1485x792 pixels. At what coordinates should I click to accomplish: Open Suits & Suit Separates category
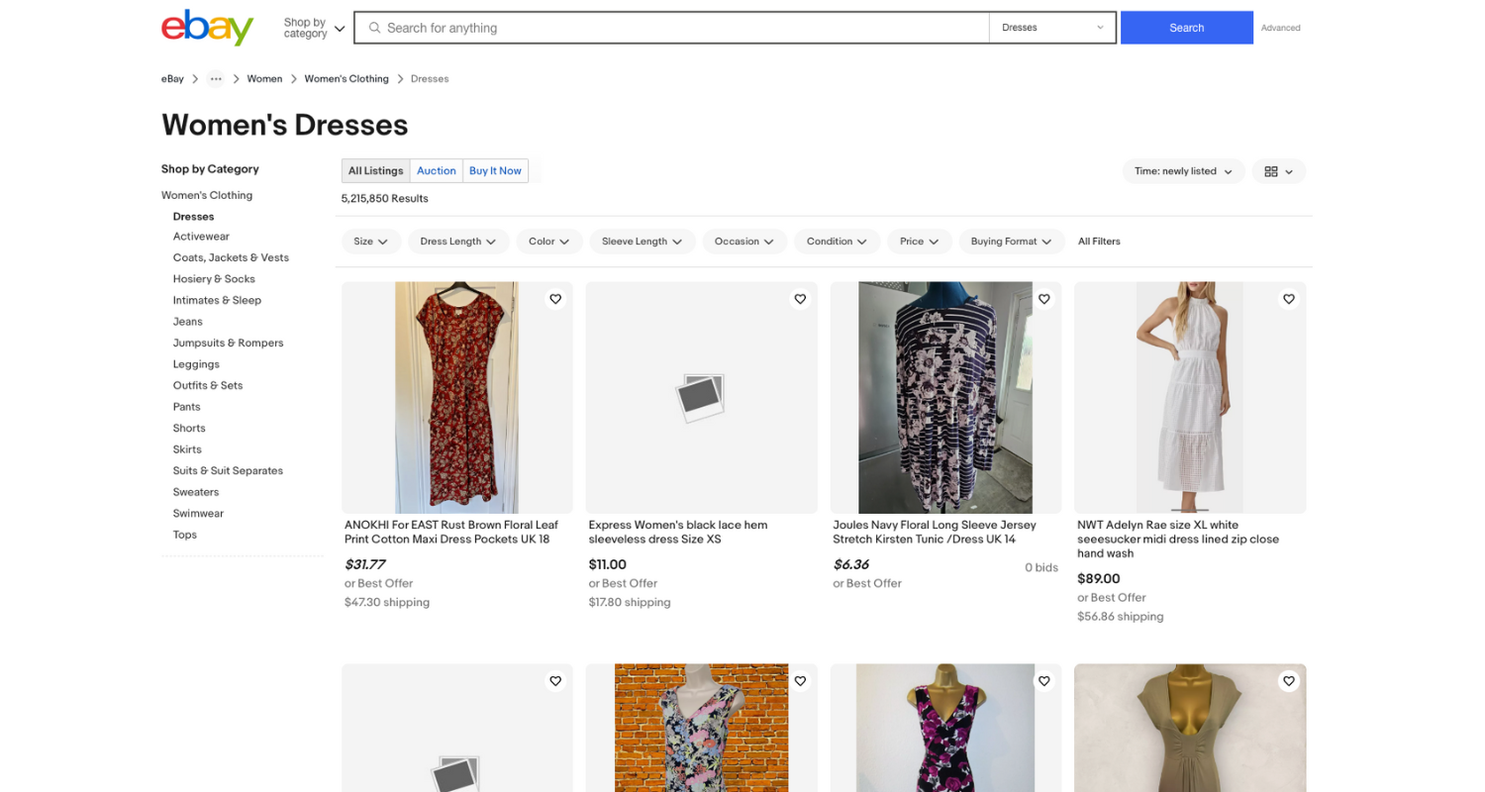pos(228,470)
